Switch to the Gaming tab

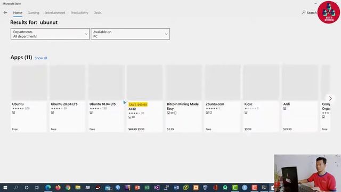tap(33, 13)
